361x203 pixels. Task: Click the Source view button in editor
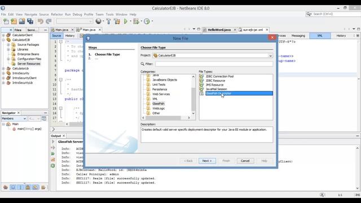tap(56, 36)
